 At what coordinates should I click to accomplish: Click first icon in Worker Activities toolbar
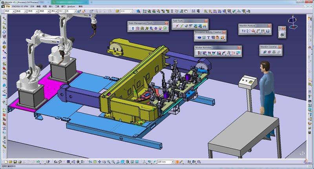click(x=199, y=53)
